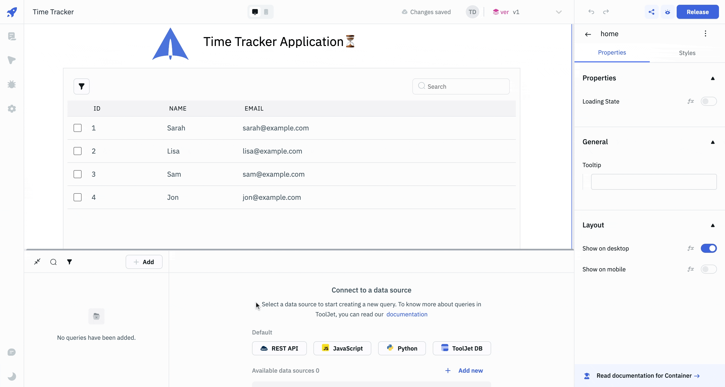
Task: Collapse the query panel with arrows icon
Action: coord(37,262)
